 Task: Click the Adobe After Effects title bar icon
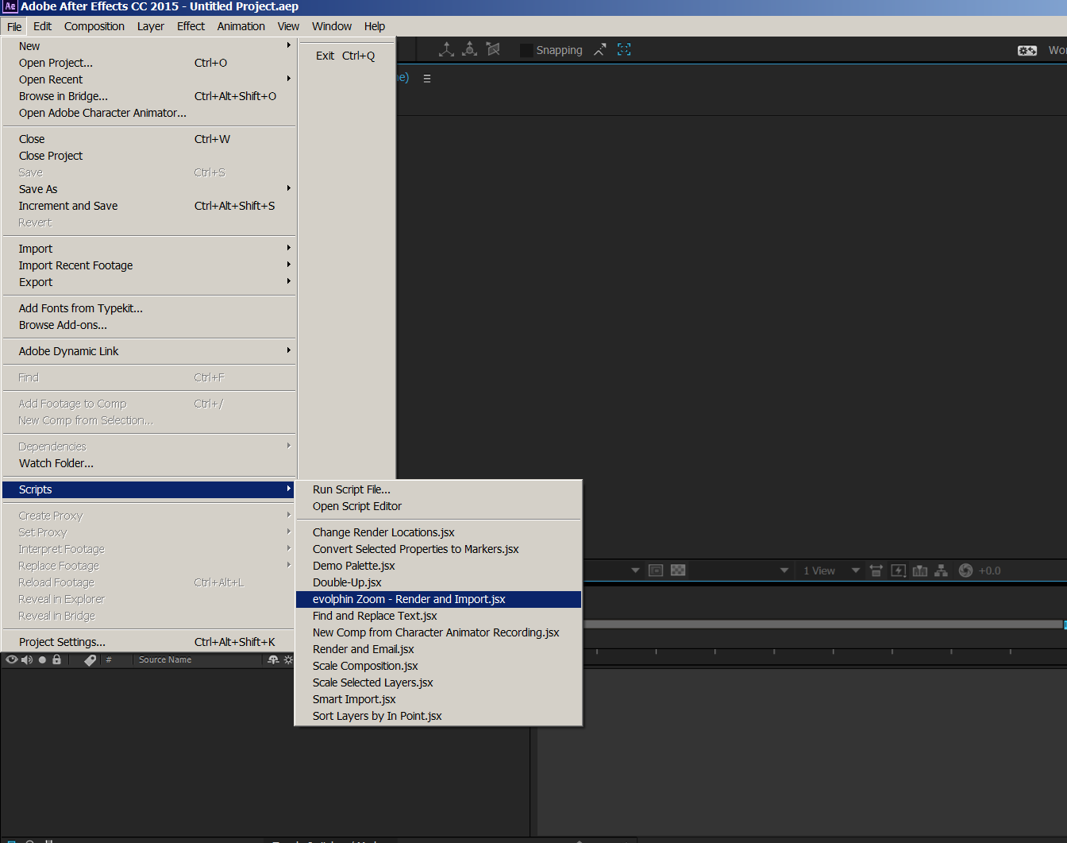(10, 6)
